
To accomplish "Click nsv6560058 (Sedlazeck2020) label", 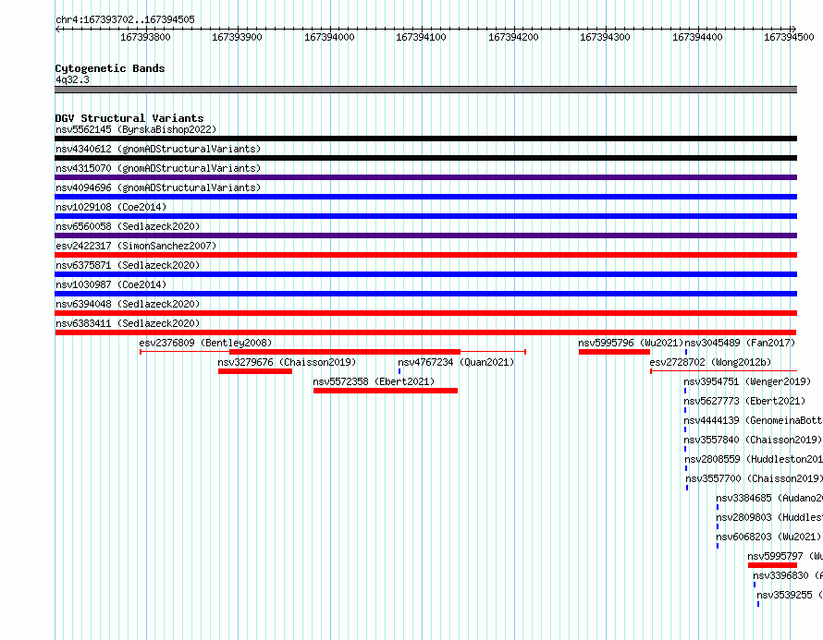I will (128, 226).
